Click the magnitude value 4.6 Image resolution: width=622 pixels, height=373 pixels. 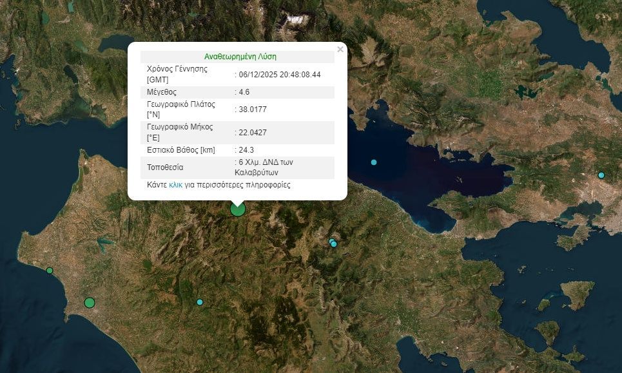tap(244, 92)
